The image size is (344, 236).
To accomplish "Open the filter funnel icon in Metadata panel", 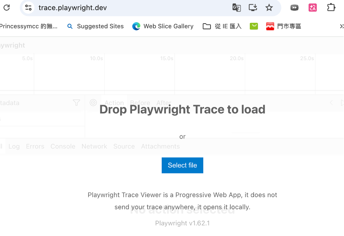I will pyautogui.click(x=76, y=102).
